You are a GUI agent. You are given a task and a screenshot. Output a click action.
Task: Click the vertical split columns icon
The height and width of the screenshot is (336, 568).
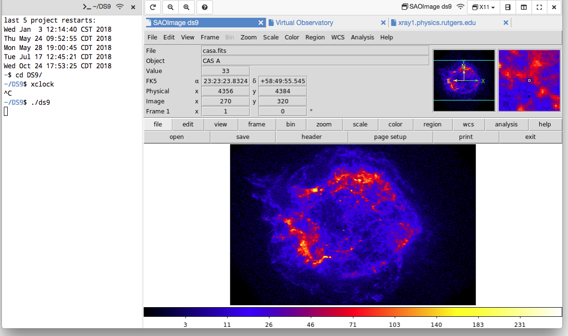coord(524,7)
